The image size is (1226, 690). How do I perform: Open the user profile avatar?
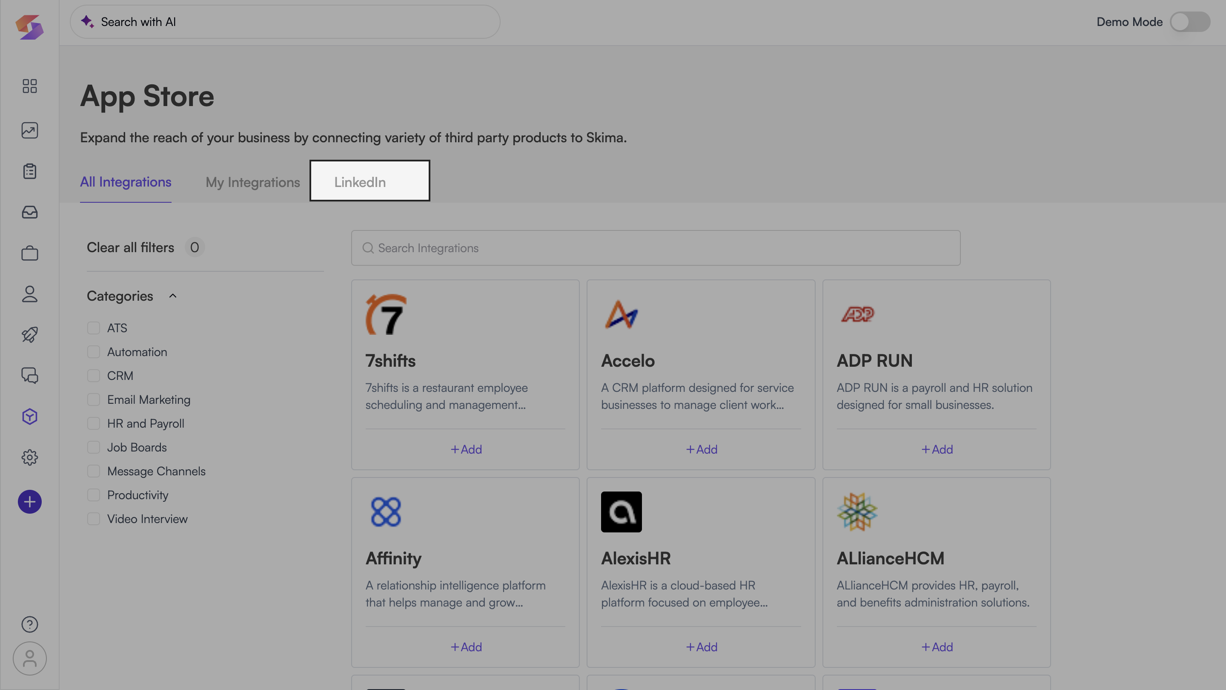click(x=29, y=658)
